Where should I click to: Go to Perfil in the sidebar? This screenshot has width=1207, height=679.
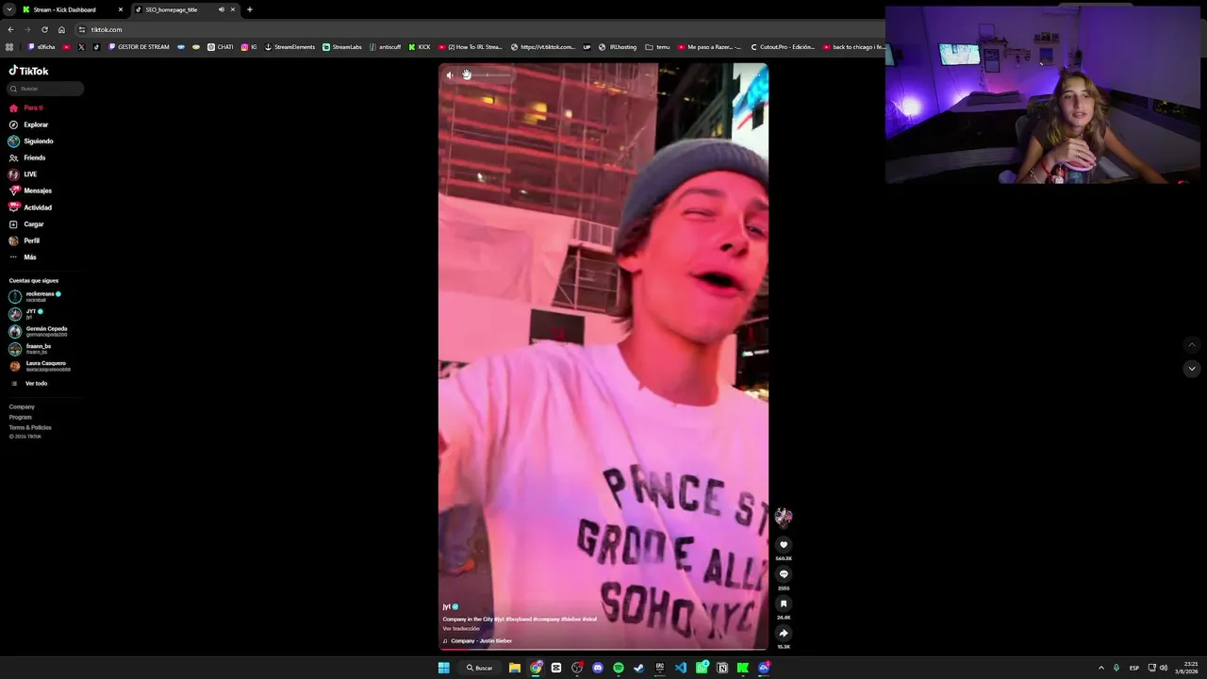(x=25, y=240)
